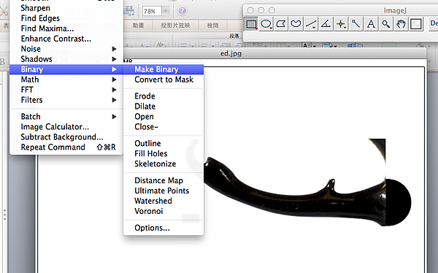Apply Dilate command
Image resolution: width=438 pixels, height=273 pixels.
point(164,107)
